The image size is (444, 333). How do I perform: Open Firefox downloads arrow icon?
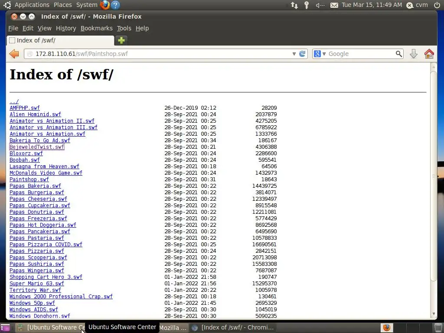click(x=413, y=54)
